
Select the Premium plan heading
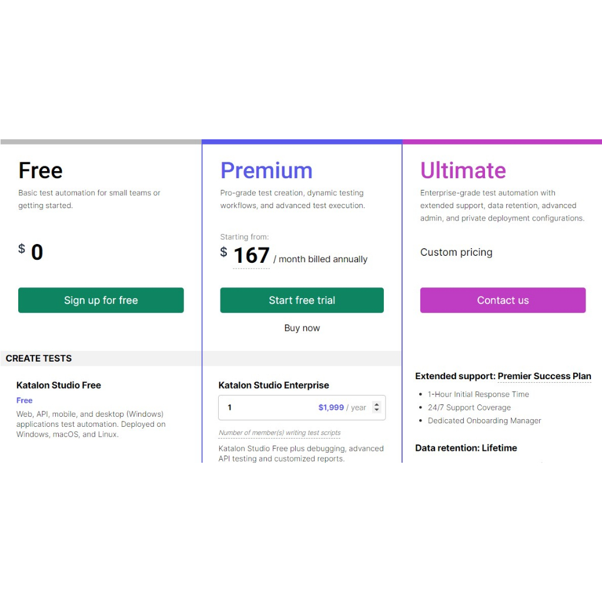pos(266,170)
